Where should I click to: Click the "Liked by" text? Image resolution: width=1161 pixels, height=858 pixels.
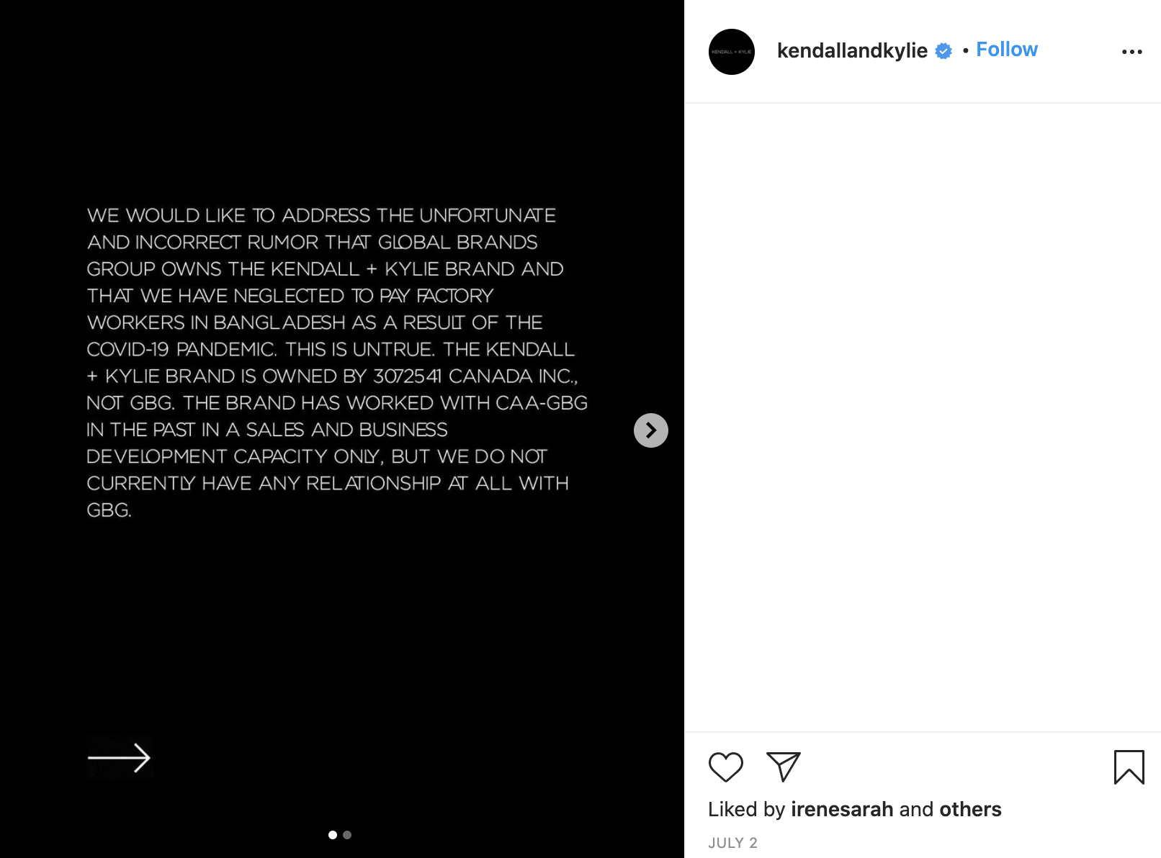click(x=746, y=809)
